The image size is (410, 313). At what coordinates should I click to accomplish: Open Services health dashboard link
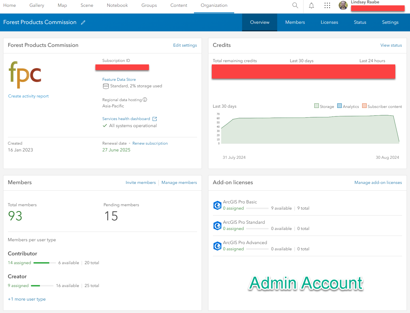click(x=126, y=119)
